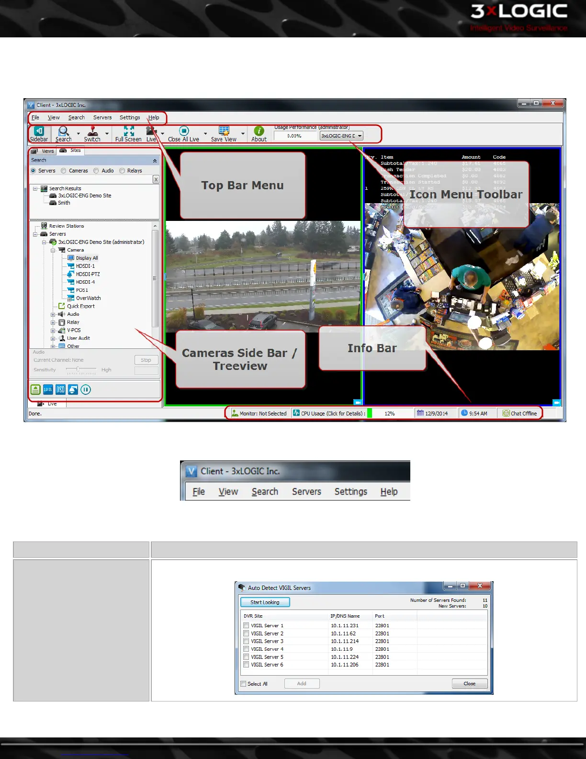Screen dimensions: 586x759
Task: Click CPU Usage (Click for Details) indicator
Action: tap(329, 413)
